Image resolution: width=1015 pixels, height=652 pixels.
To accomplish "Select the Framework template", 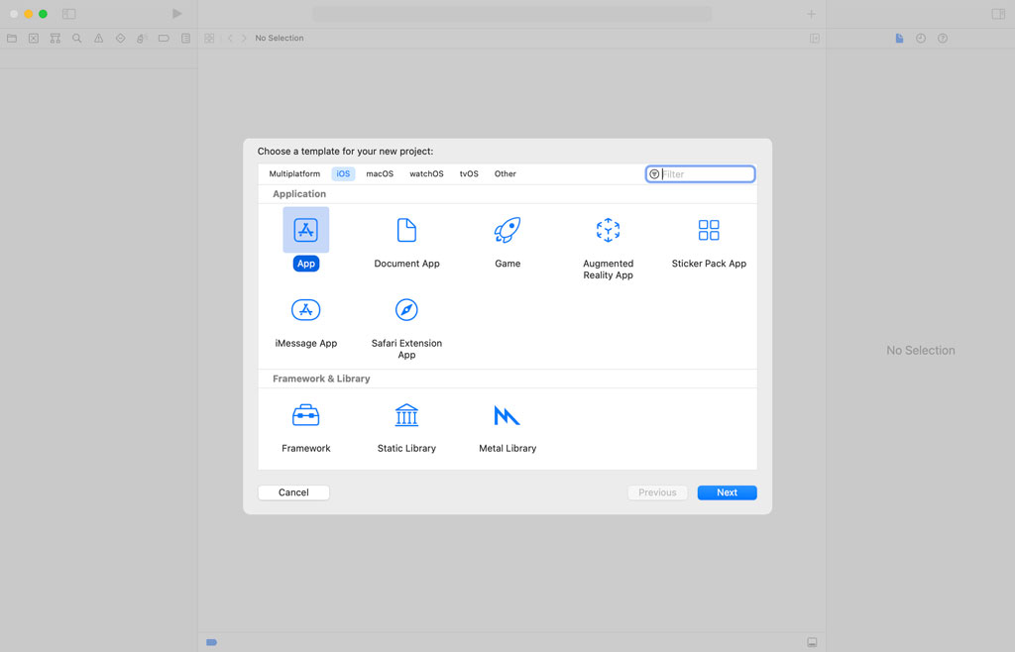I will point(305,415).
